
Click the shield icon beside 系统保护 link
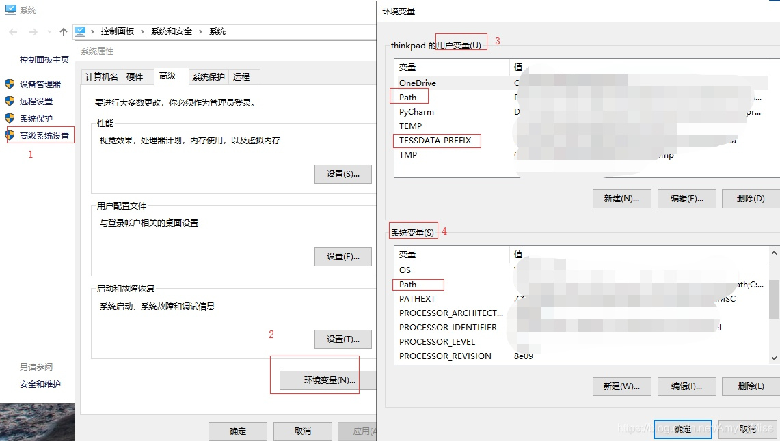10,117
